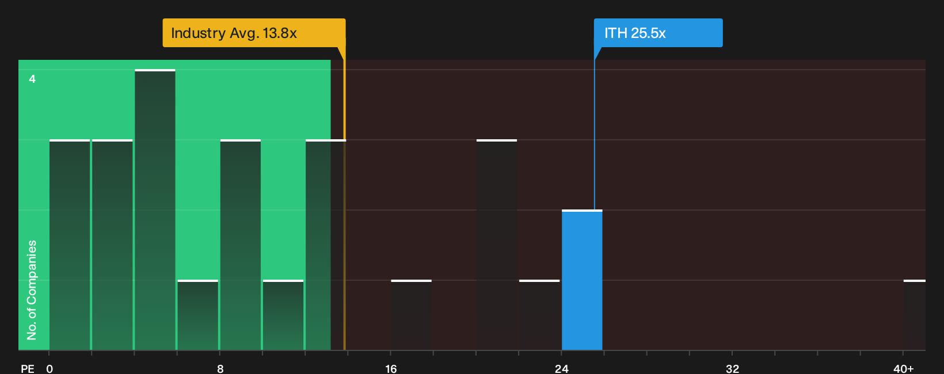The height and width of the screenshot is (374, 944).
Task: Click the second bar at PE 2 to 4
Action: (x=112, y=245)
